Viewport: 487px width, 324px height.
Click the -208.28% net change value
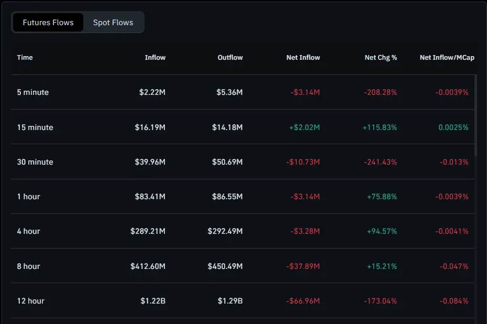tap(381, 92)
